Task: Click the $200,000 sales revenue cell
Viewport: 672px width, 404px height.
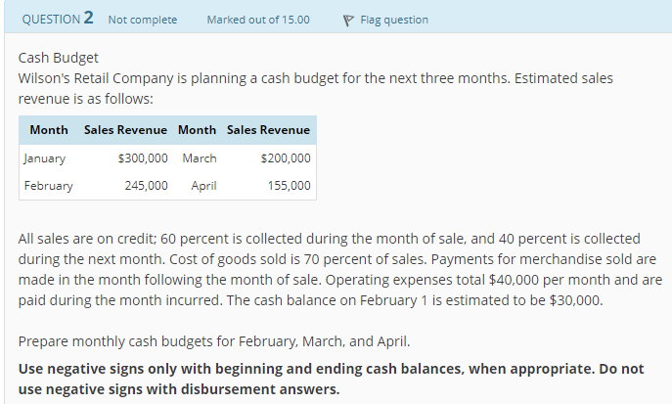Action: coord(286,158)
